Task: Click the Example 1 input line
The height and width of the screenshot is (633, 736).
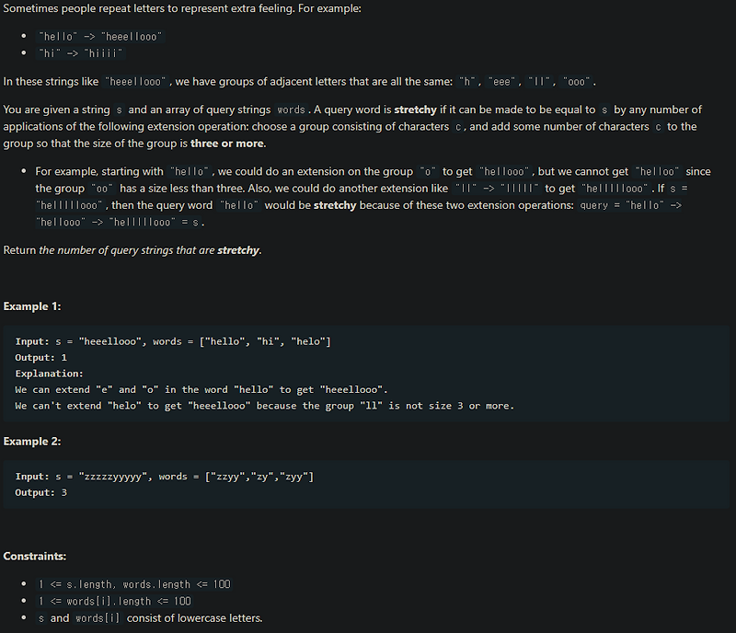Action: pyautogui.click(x=173, y=342)
